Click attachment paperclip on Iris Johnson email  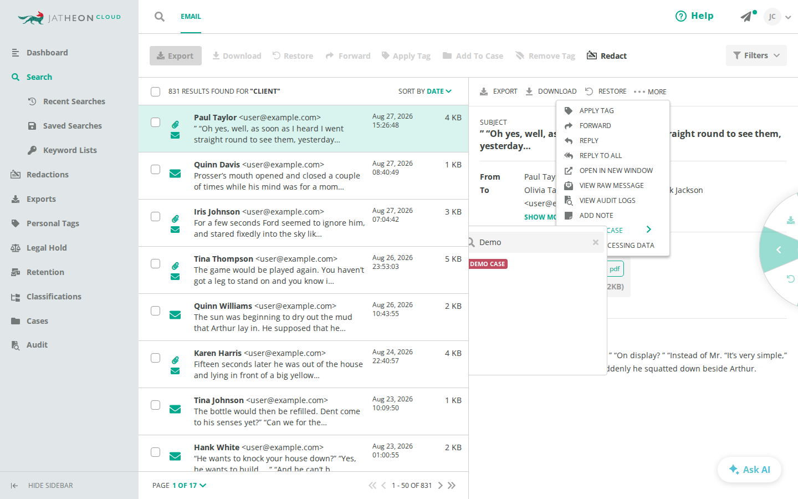(175, 218)
